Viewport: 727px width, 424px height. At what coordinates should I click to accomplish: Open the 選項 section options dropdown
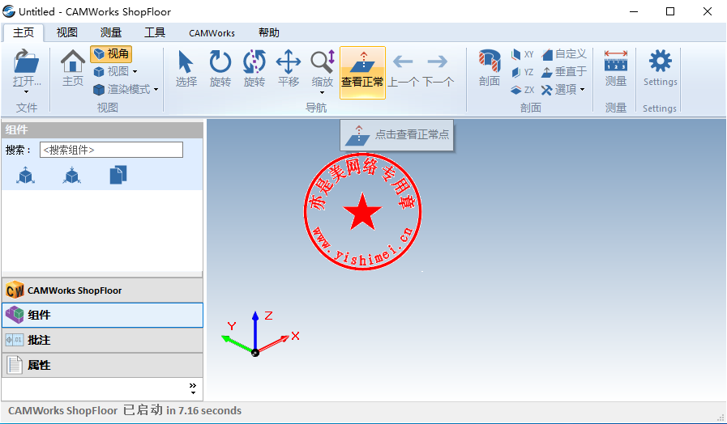pos(562,89)
